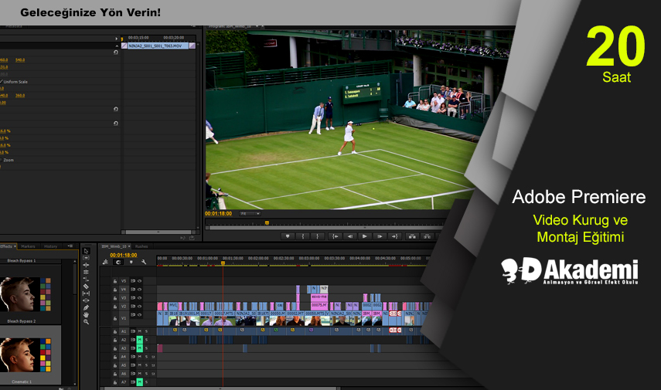
Task: Select the Razor tool
Action: coord(86,286)
